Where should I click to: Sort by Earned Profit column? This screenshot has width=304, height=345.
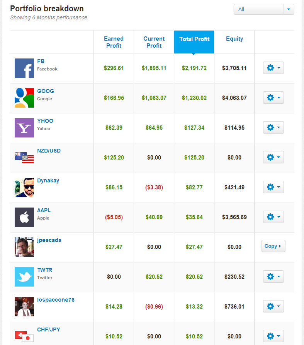[114, 42]
